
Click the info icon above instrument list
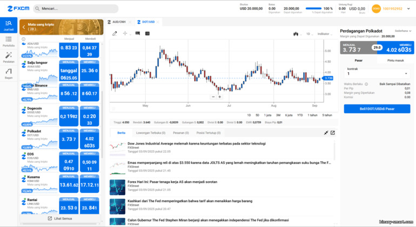pyautogui.click(x=23, y=39)
